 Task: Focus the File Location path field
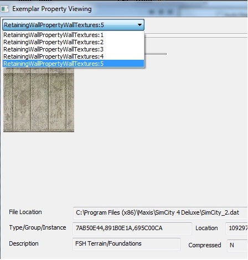pos(161,213)
